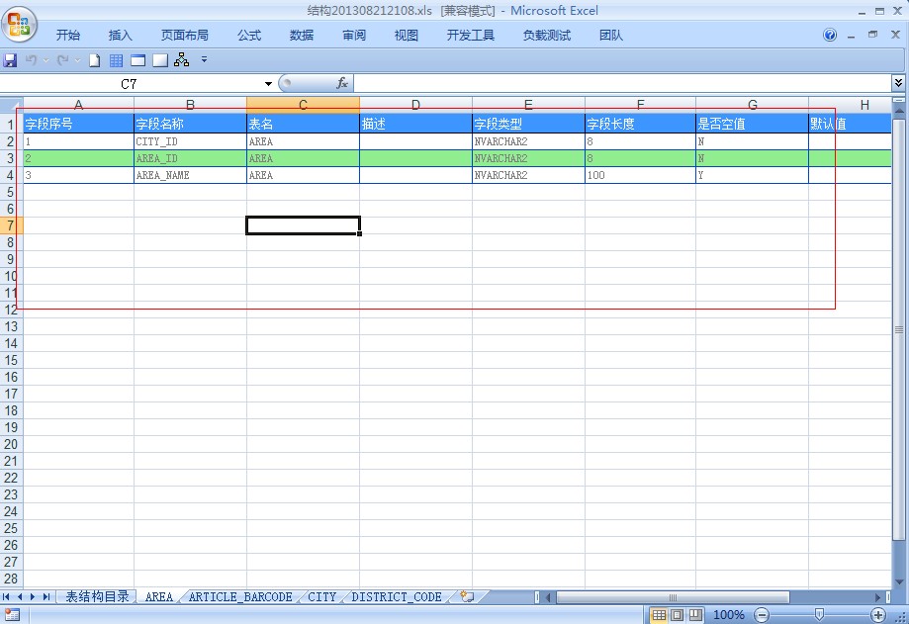Switch to the 公式 tab
This screenshot has width=909, height=624.
249,36
